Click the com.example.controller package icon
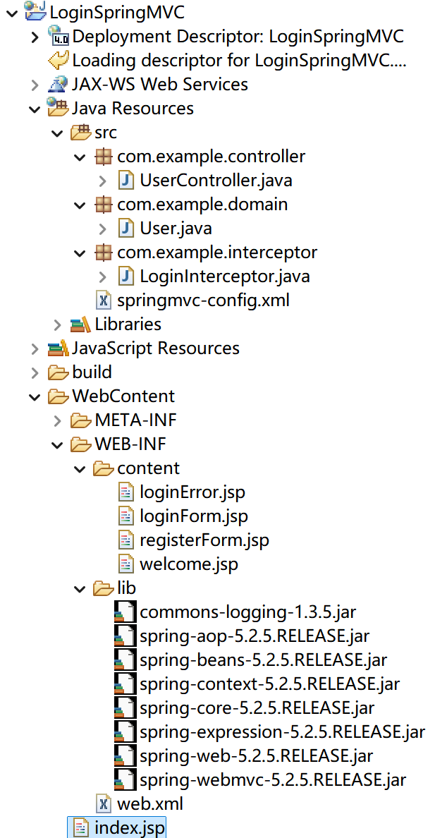435x838 pixels. (104, 157)
